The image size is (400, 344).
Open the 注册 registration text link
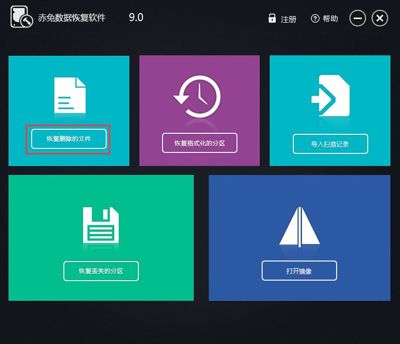pyautogui.click(x=288, y=19)
